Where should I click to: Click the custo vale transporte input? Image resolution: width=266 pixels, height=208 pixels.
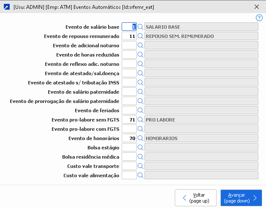click(129, 166)
